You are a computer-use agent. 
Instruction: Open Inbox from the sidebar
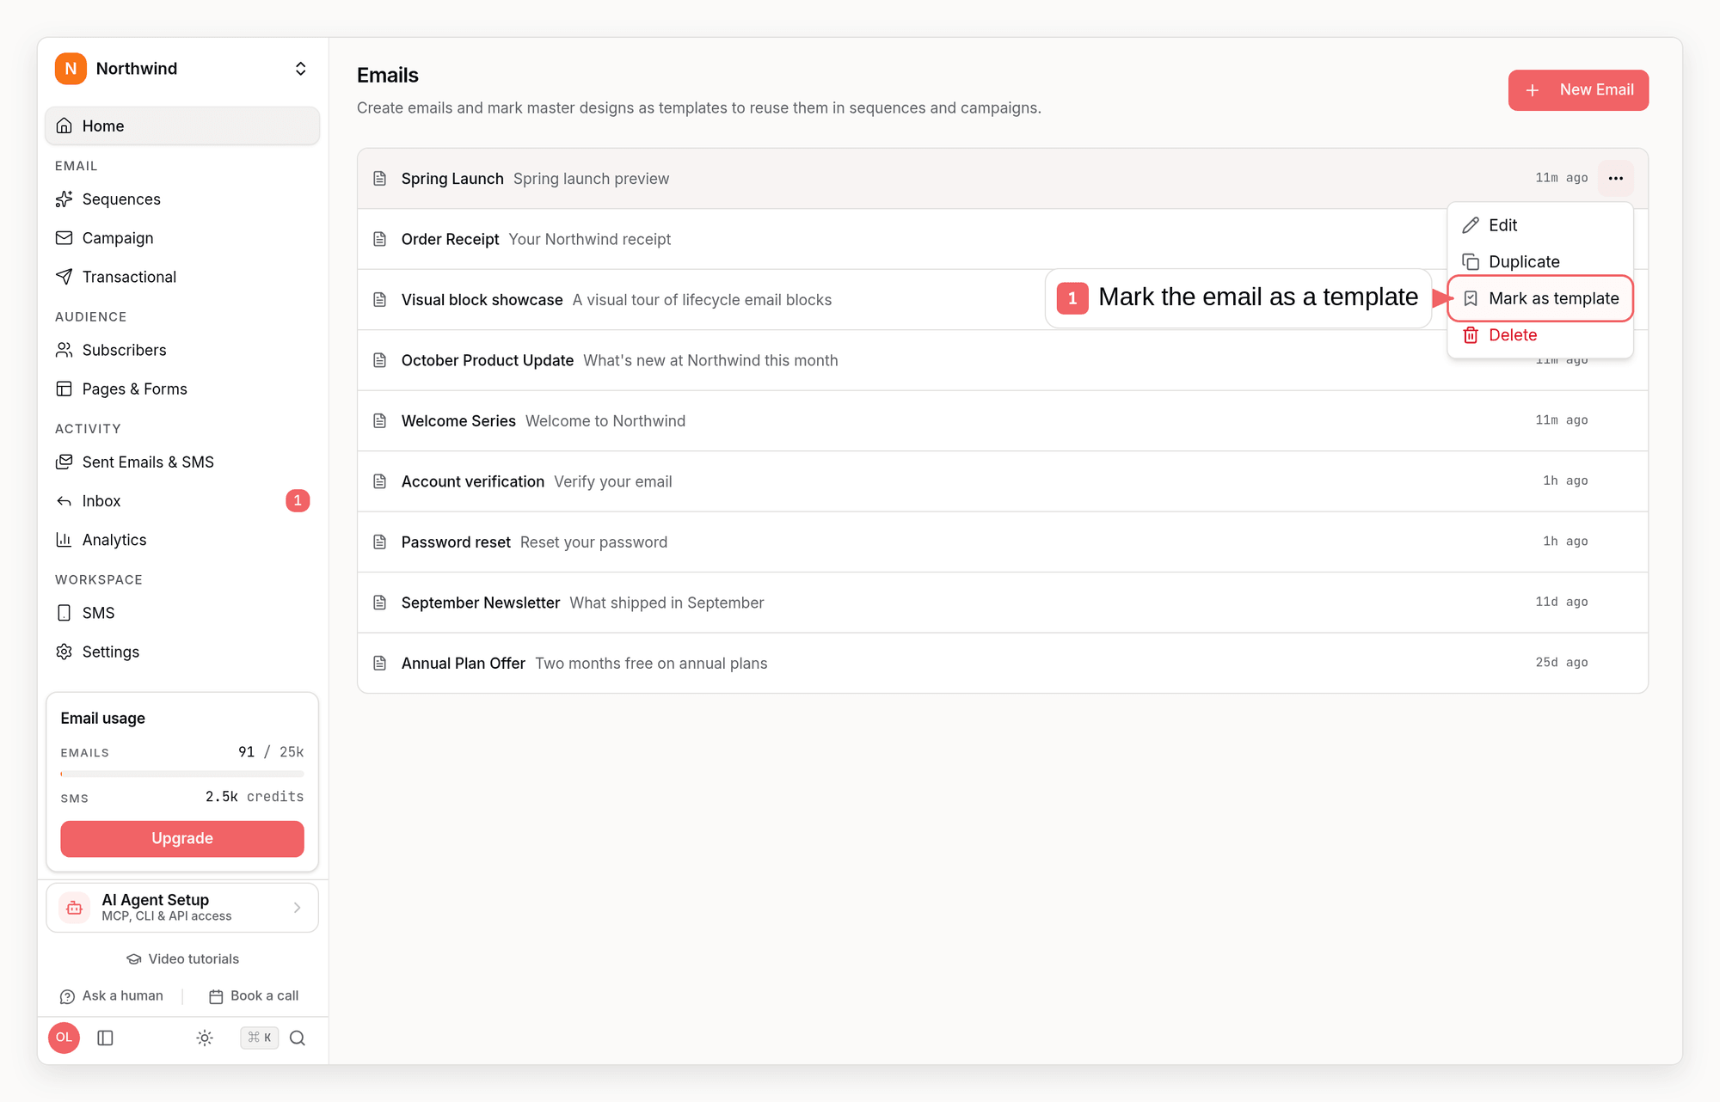click(182, 501)
